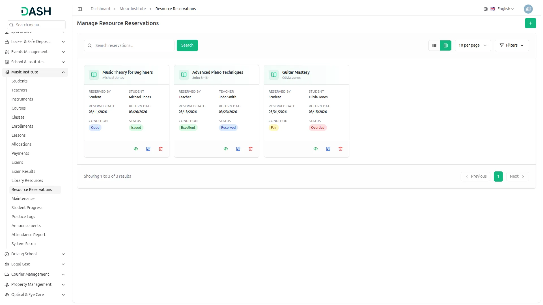Click the green Search button
This screenshot has width=543, height=305.
click(187, 45)
